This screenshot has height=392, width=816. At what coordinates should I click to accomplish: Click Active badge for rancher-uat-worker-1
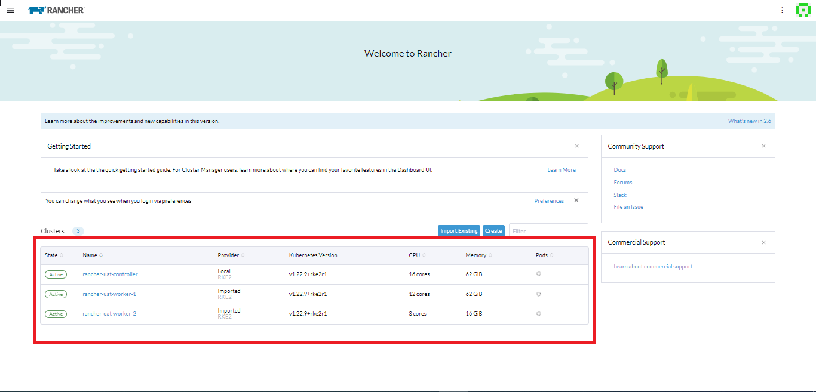coord(56,294)
